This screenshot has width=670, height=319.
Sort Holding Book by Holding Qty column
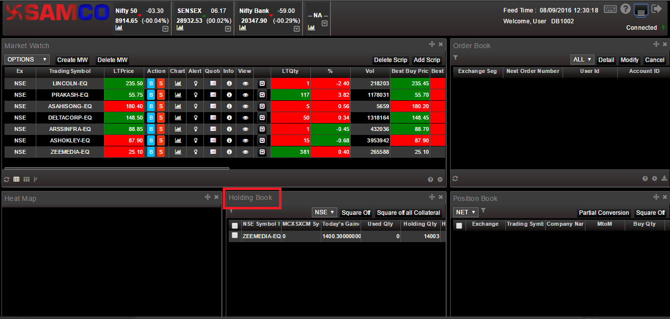pos(420,224)
